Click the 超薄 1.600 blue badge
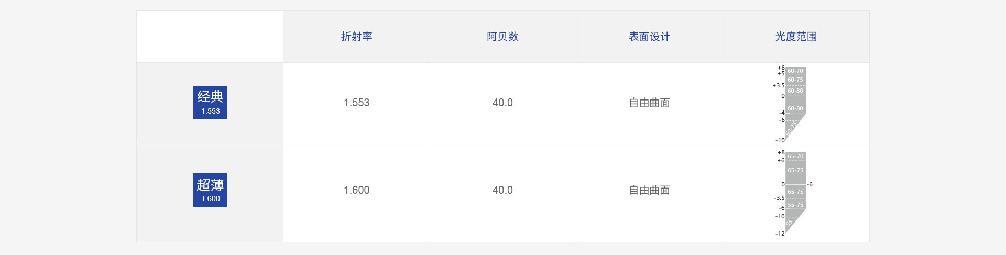Screen dimensions: 1006x255 pos(210,190)
